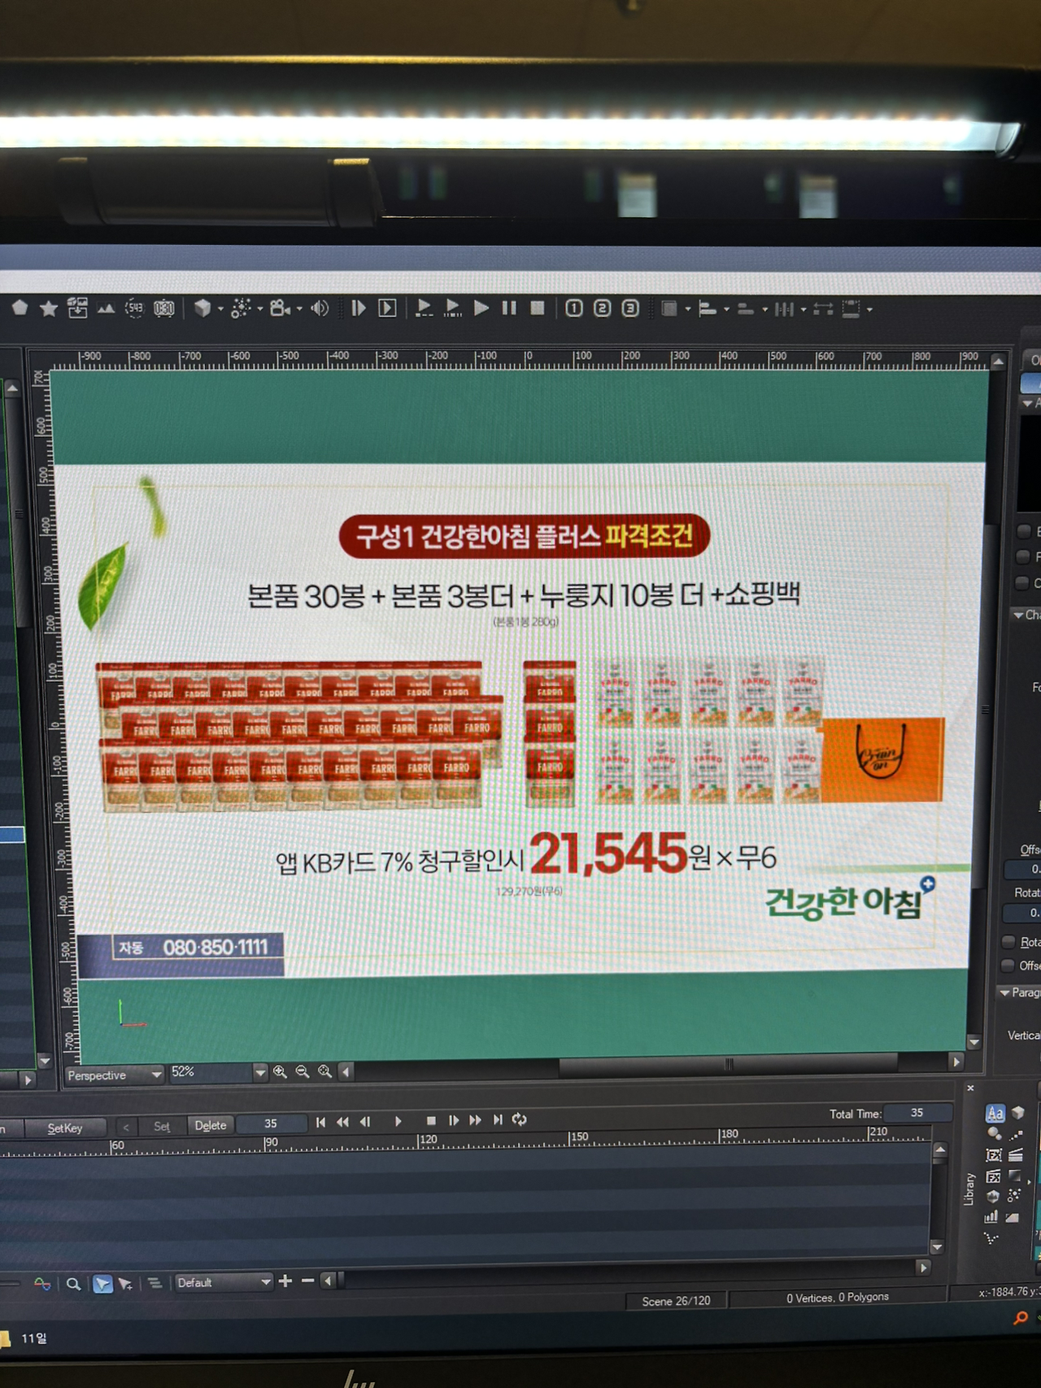Click the pentagon shape icon in toolbar
The image size is (1041, 1388).
20,308
